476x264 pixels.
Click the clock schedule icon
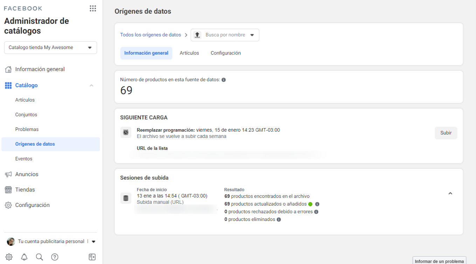tap(126, 132)
